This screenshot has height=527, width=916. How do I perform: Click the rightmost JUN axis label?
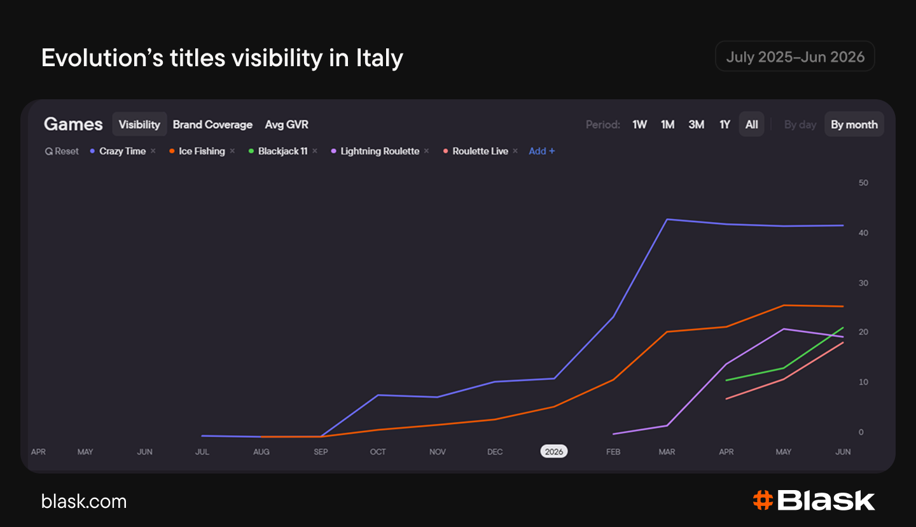pos(843,452)
